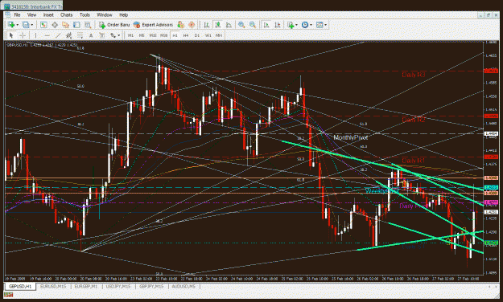Switch timeframe to M15
503x302 pixels.
pos(153,35)
